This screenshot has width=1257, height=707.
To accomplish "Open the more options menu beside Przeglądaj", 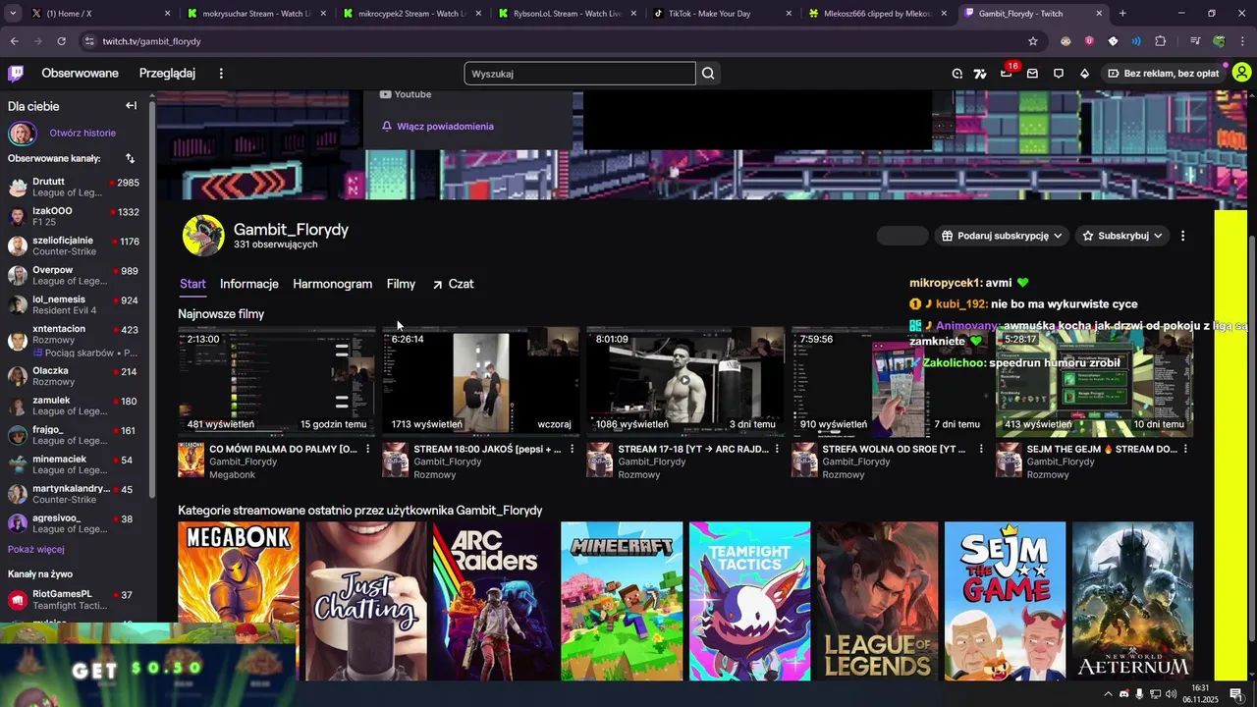I will [x=221, y=74].
